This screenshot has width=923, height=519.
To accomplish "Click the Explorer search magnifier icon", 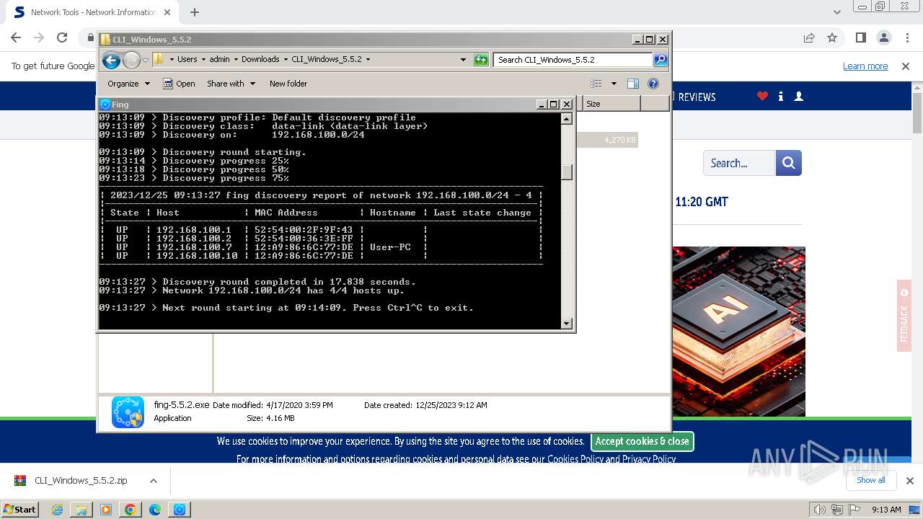I will pyautogui.click(x=661, y=60).
